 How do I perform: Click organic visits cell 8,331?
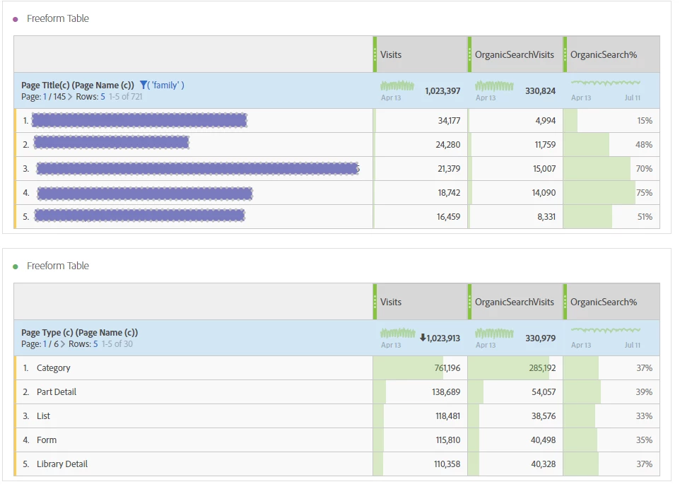[x=515, y=217]
